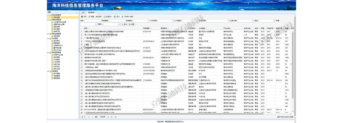
Task: Click the 导出 export button
Action: [117, 17]
